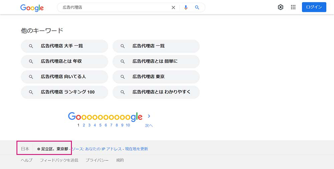Click the 現在地を更新 link
Image resolution: width=334 pixels, height=169 pixels.
click(x=137, y=149)
